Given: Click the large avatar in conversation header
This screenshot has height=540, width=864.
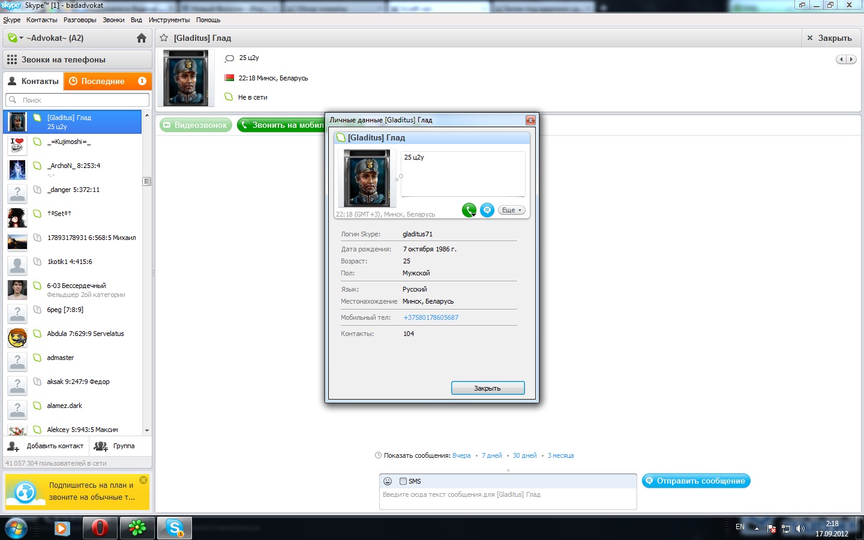Looking at the screenshot, I should 186,78.
